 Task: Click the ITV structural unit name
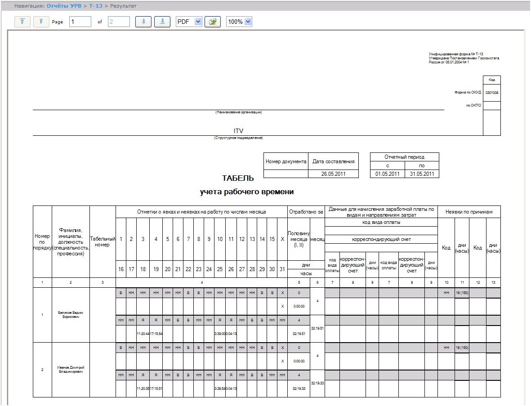[x=238, y=131]
